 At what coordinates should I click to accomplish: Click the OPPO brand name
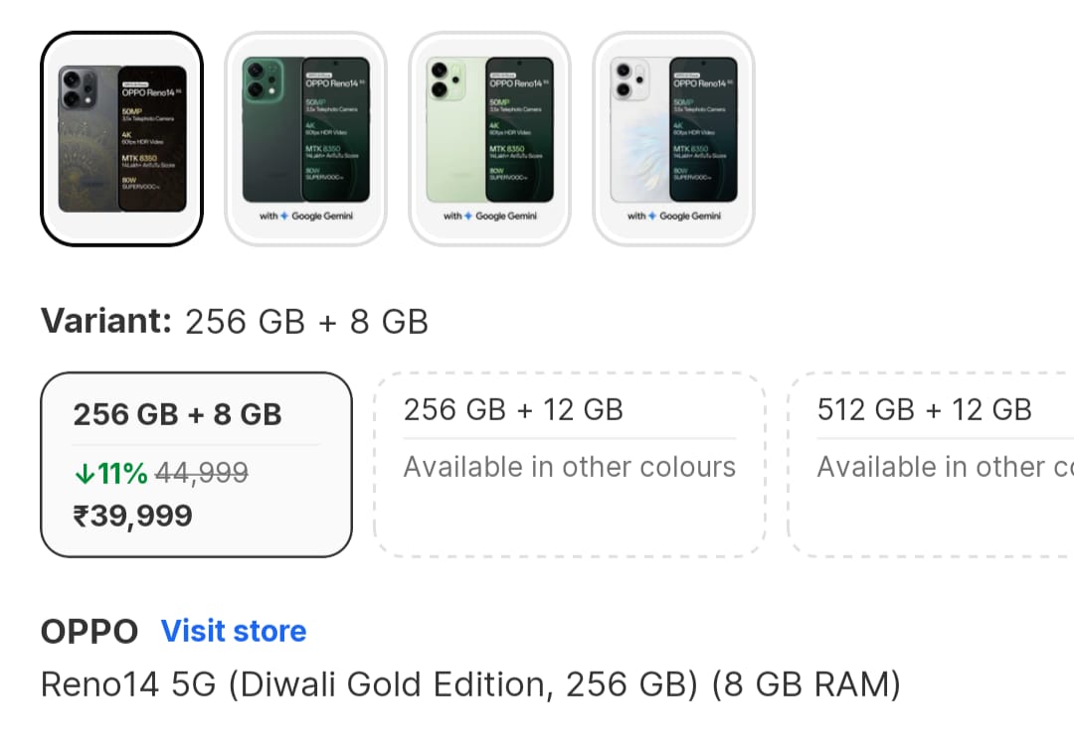(89, 631)
